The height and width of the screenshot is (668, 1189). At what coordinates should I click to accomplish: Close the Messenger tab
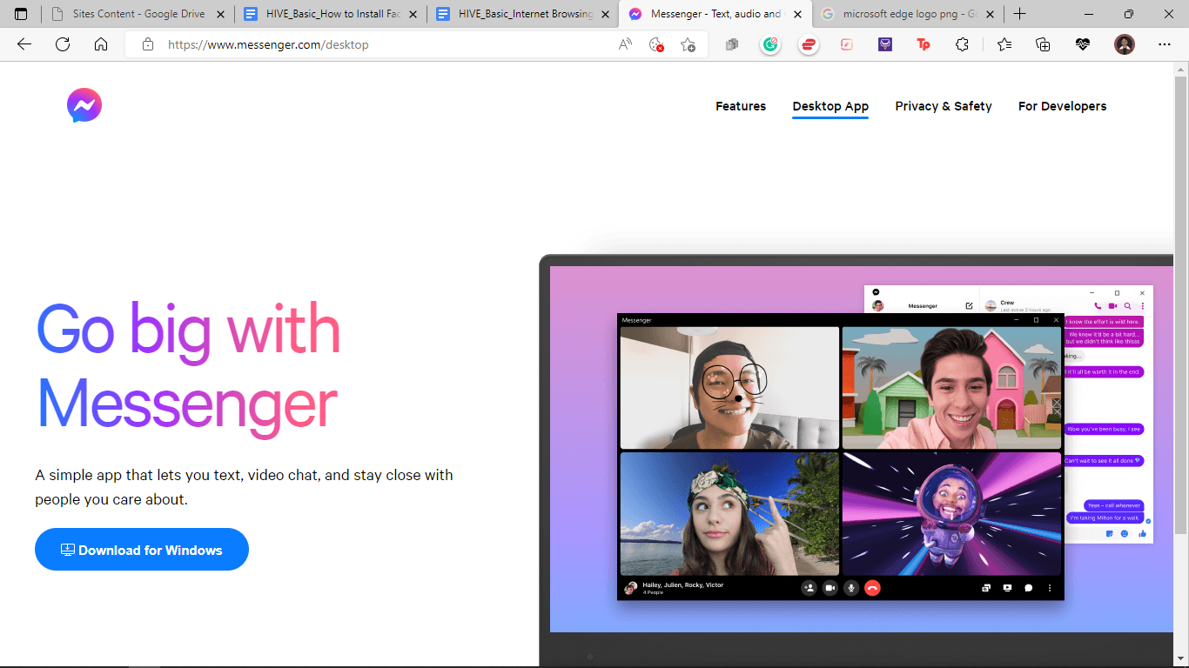pos(798,14)
